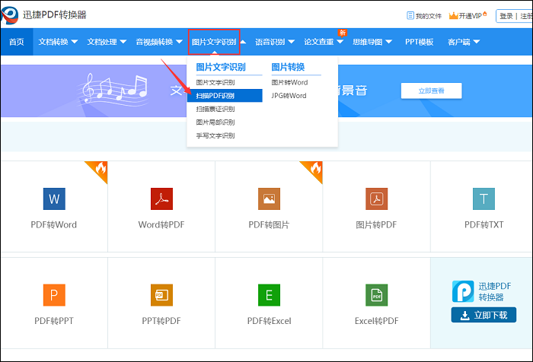The height and width of the screenshot is (362, 533).
Task: Open the Word转PDF tool icon
Action: pos(161,198)
